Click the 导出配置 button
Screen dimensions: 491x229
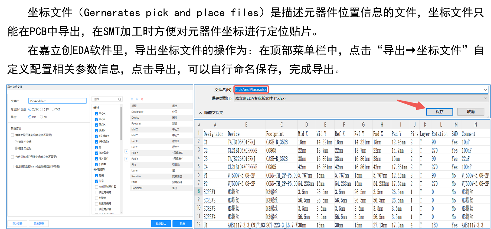[39, 224]
